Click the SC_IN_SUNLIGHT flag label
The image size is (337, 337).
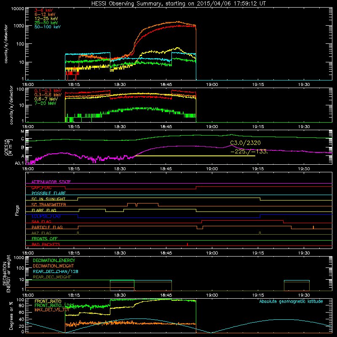[x=48, y=199]
